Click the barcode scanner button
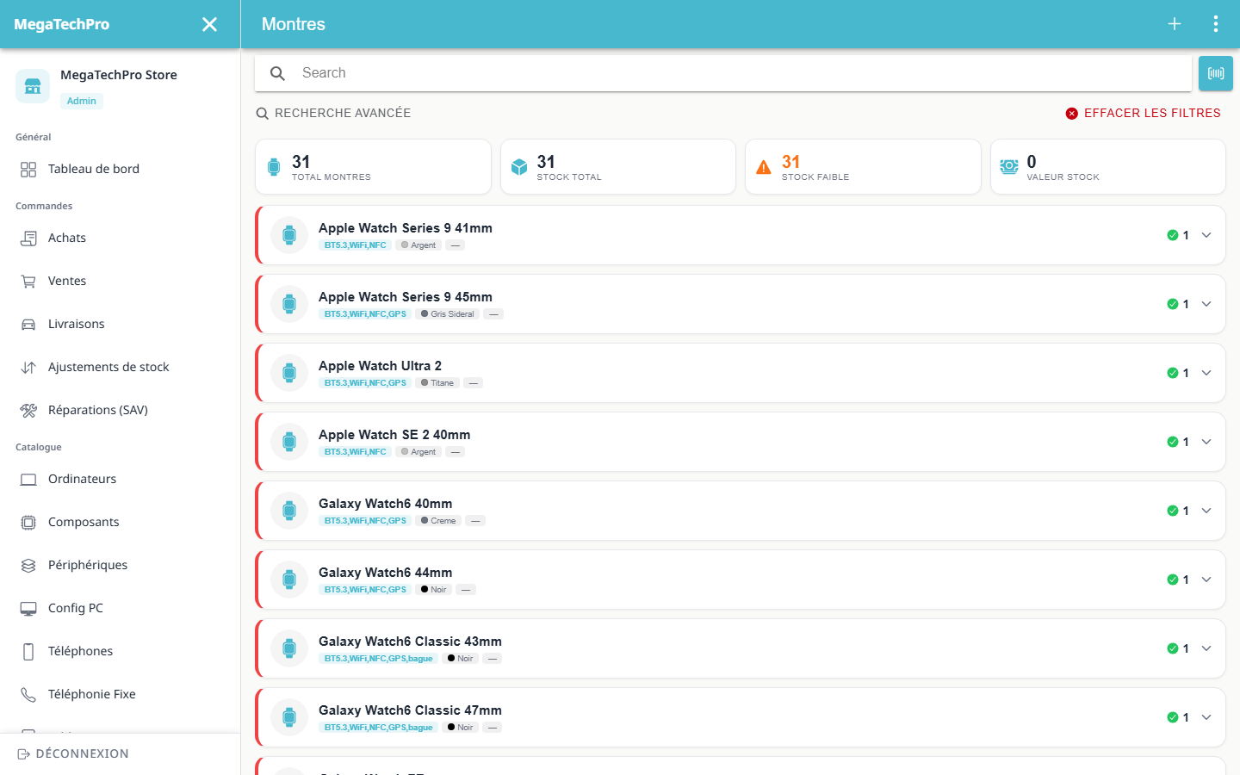The height and width of the screenshot is (775, 1240). [1216, 73]
